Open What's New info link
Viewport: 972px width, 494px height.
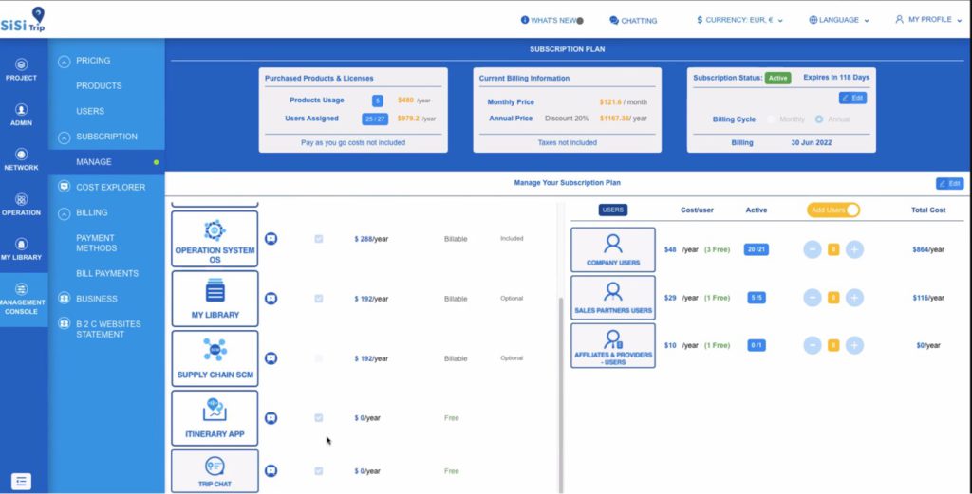point(551,21)
